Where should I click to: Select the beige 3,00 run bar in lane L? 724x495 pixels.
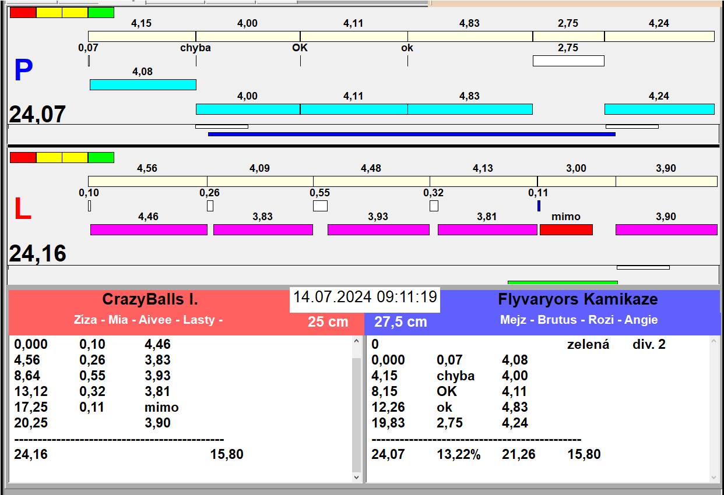click(577, 181)
